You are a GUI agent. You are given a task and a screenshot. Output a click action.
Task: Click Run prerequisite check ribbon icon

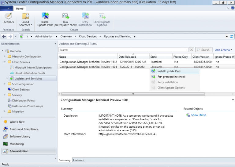65,16
